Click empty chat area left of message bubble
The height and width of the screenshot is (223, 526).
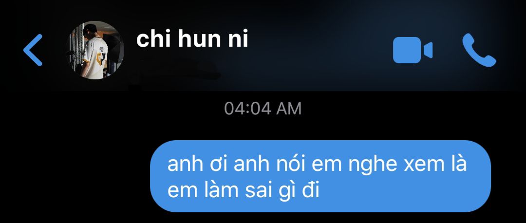[74, 176]
